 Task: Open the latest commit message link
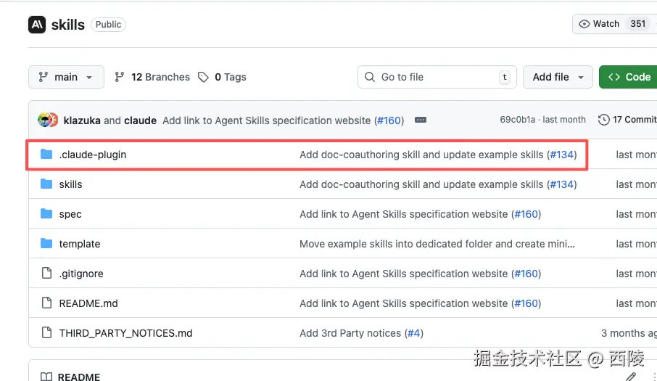266,120
